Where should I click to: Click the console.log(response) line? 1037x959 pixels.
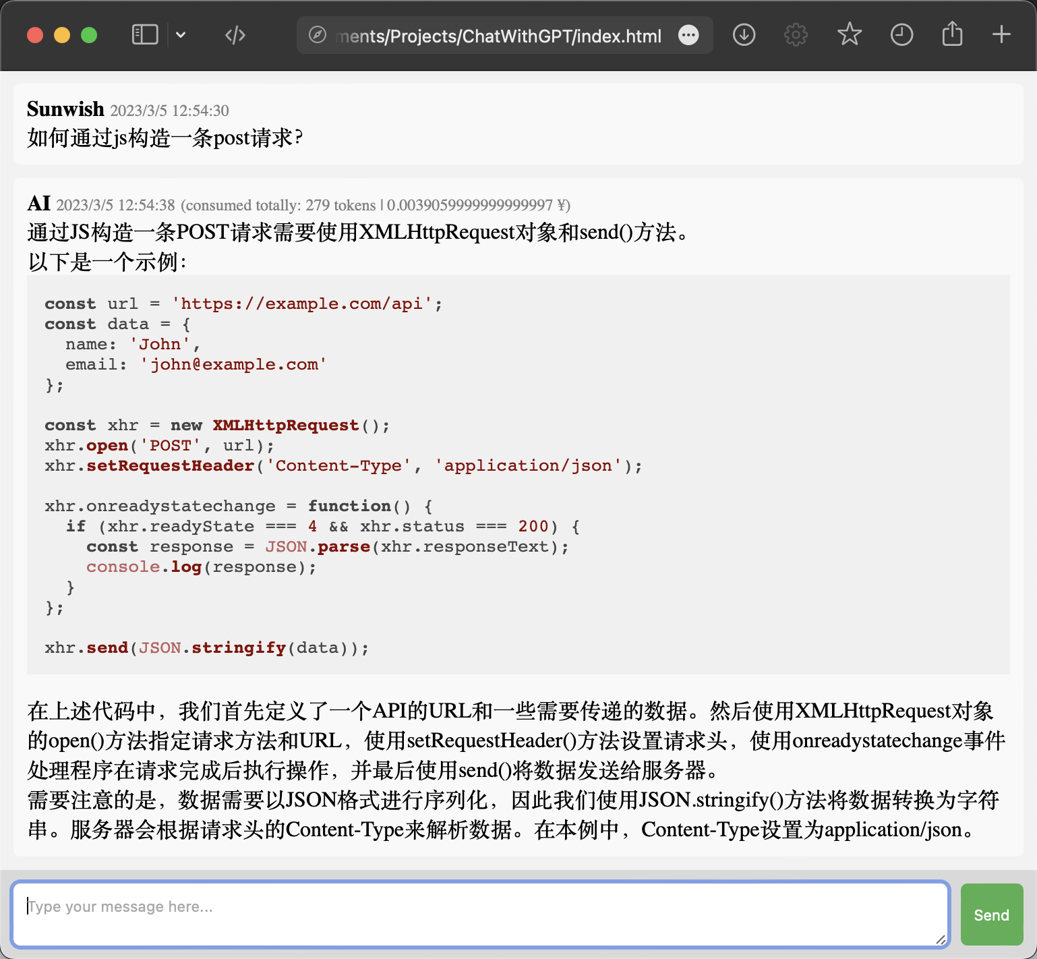(202, 566)
